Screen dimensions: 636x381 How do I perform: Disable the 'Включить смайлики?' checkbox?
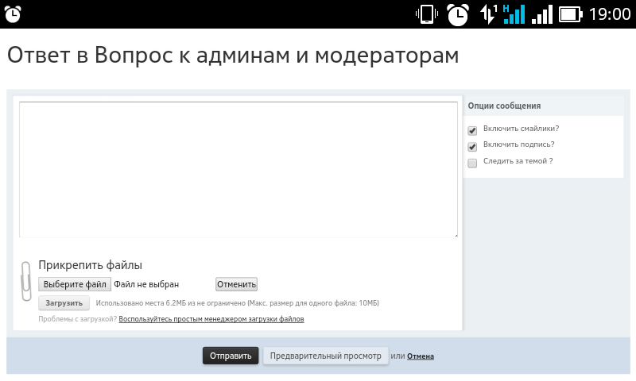[472, 130]
